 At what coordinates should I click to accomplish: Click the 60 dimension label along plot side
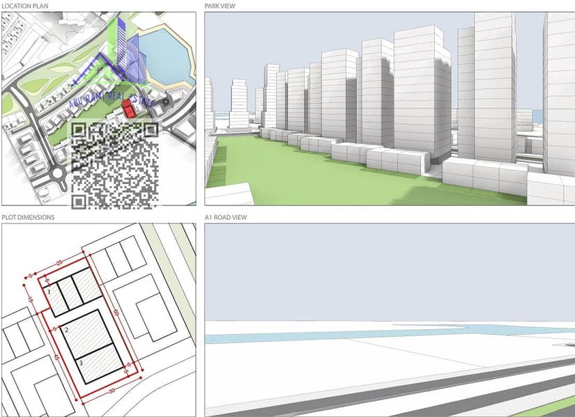point(116,313)
